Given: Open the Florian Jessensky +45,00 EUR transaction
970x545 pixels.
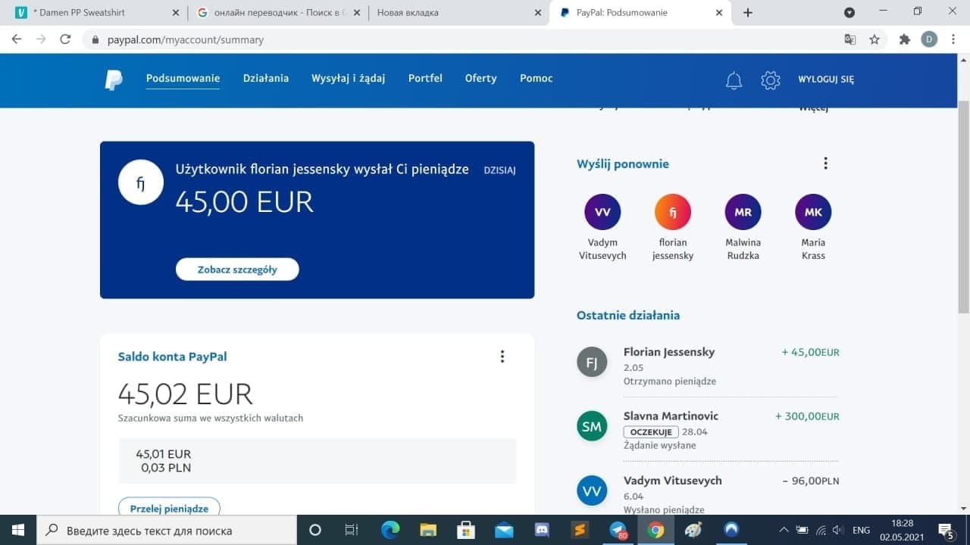Looking at the screenshot, I should [708, 366].
